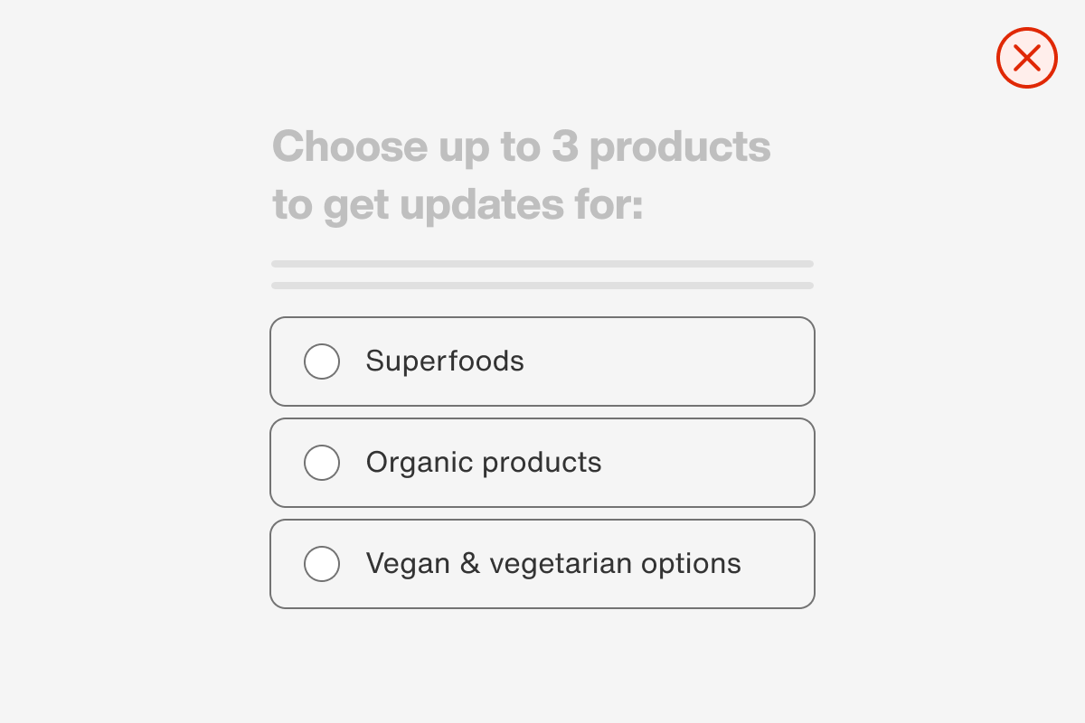Select the Organic products radio button
Image resolution: width=1085 pixels, height=723 pixels.
click(x=322, y=463)
